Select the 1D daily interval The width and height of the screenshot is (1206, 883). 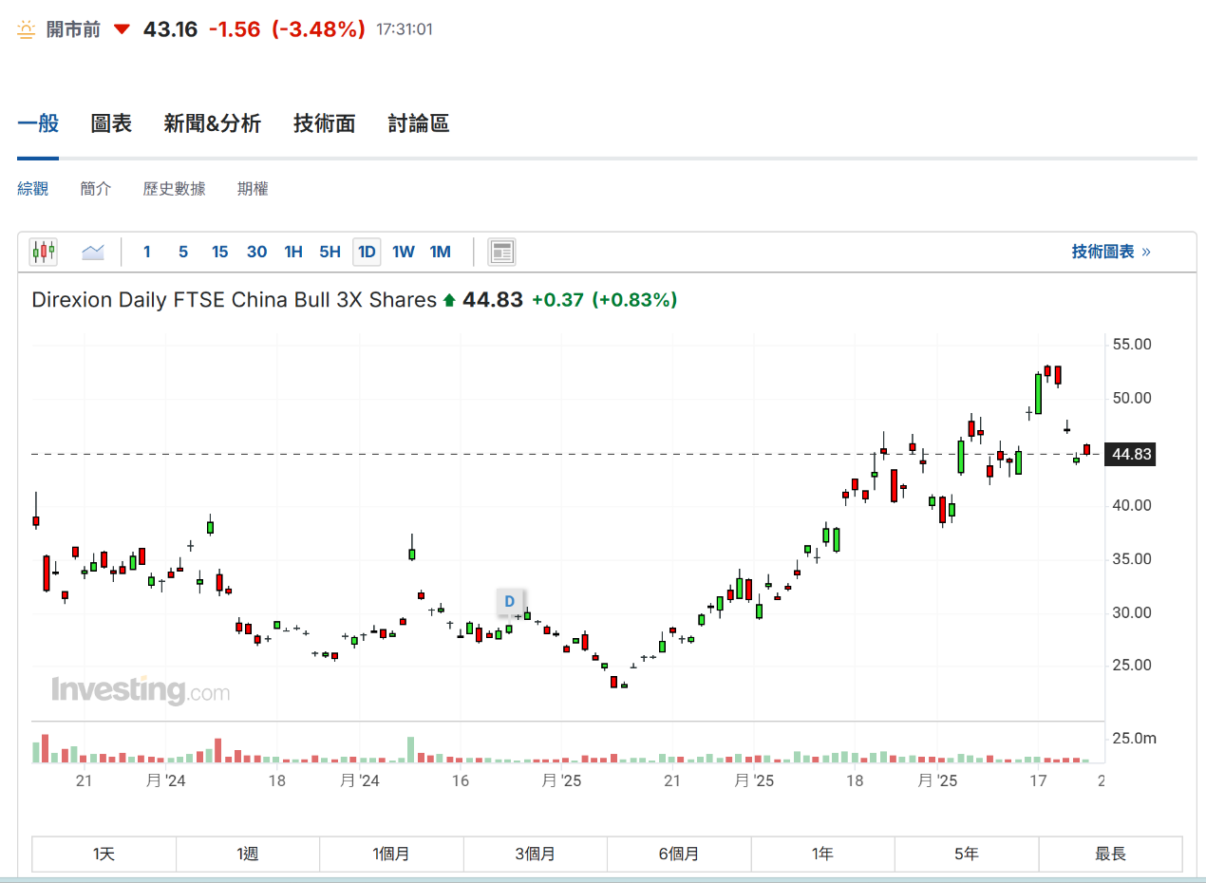[367, 252]
